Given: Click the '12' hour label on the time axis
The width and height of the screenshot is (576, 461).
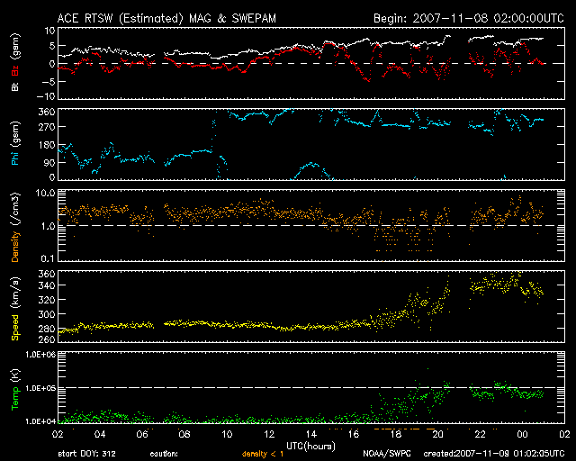Looking at the screenshot, I should click(269, 434).
